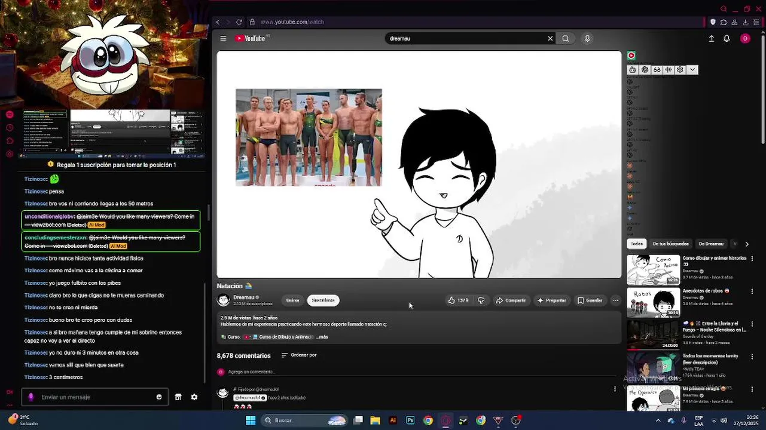
Task: Show more filter chips arrow
Action: (x=747, y=244)
